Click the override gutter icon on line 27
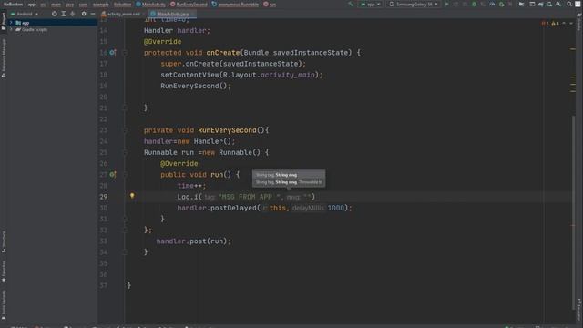This screenshot has width=583, height=328. tap(113, 174)
